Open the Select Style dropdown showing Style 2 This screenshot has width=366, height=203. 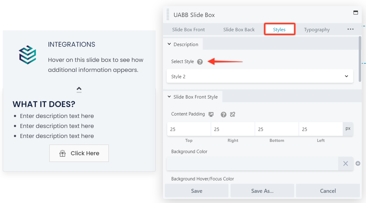[260, 76]
